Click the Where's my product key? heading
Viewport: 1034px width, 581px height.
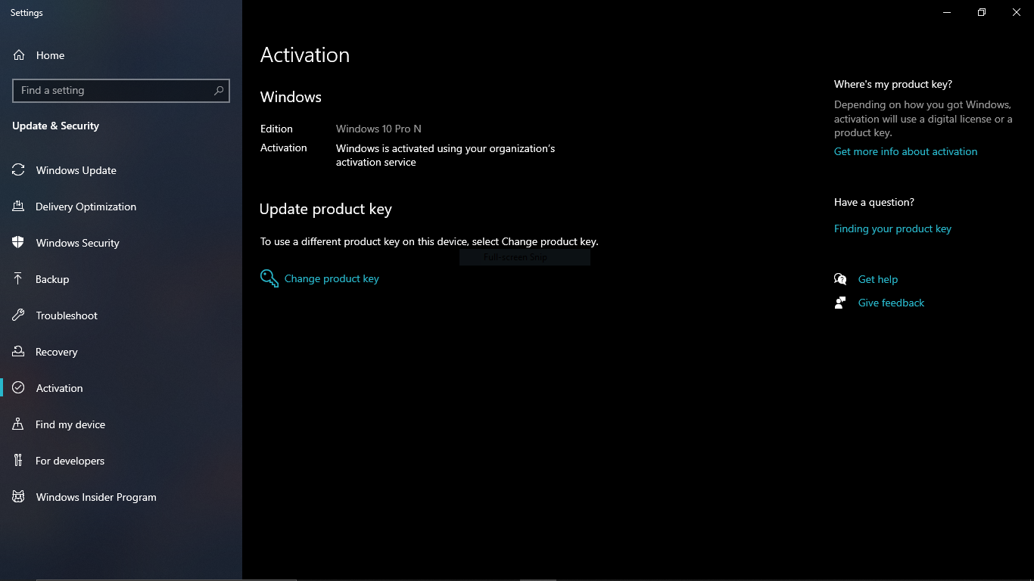pyautogui.click(x=893, y=84)
